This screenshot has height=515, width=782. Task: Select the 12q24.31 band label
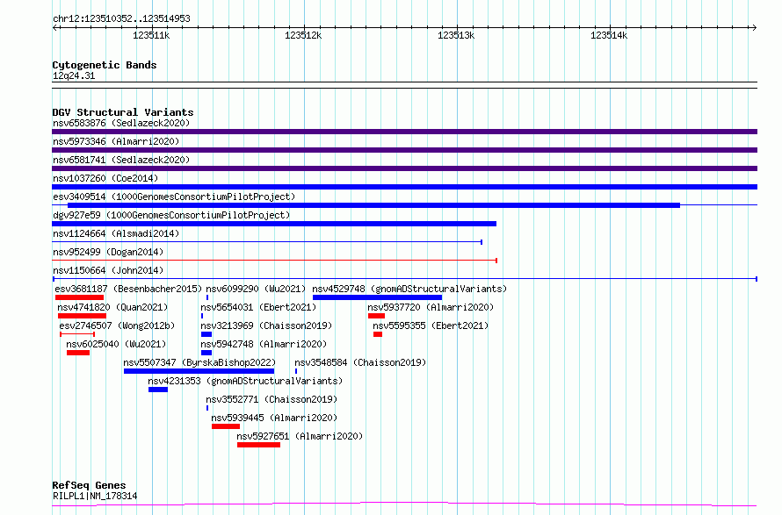point(74,76)
